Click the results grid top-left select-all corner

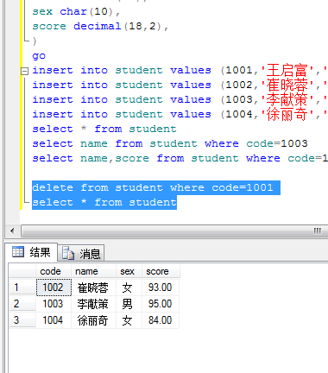(x=22, y=271)
